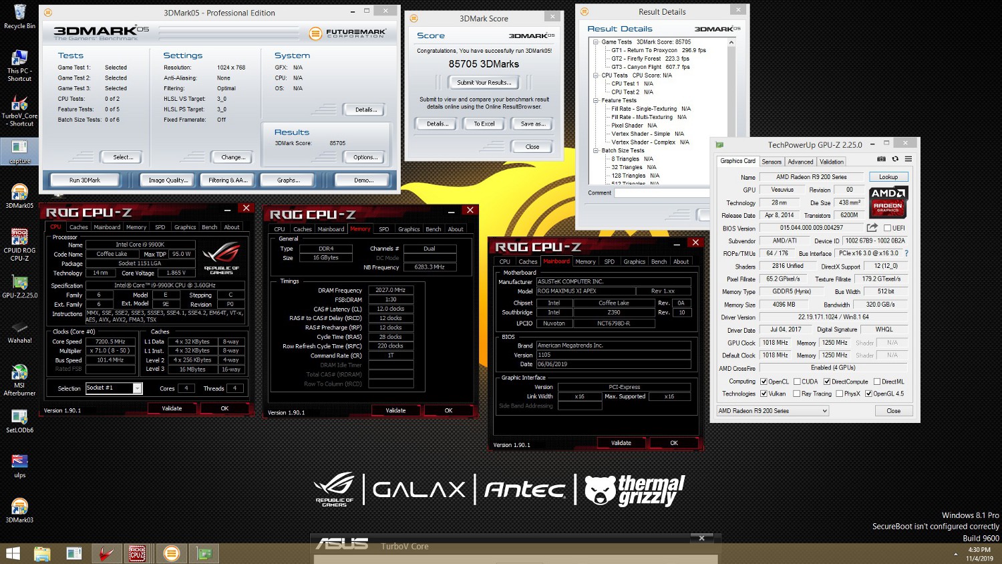
Task: Click the Save as... button in 3DMark Score
Action: coord(532,124)
